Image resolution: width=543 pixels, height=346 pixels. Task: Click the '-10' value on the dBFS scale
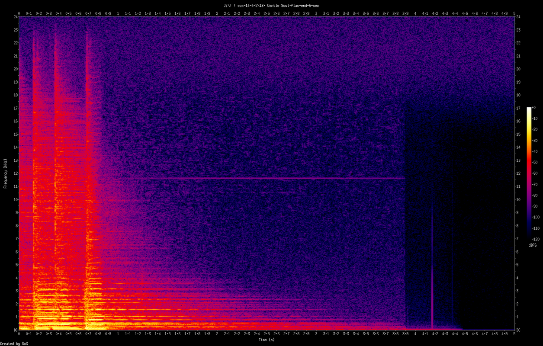(534, 119)
